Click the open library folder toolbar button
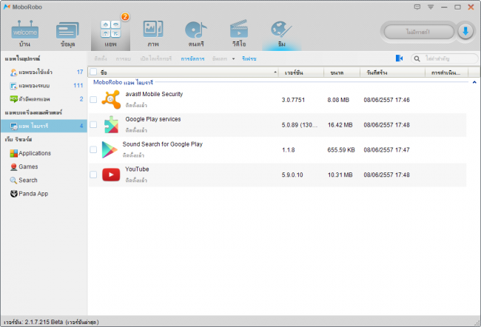 (x=156, y=59)
